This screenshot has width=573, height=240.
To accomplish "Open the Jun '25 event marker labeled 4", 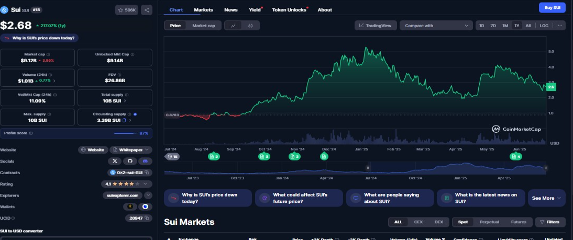I will (x=515, y=157).
